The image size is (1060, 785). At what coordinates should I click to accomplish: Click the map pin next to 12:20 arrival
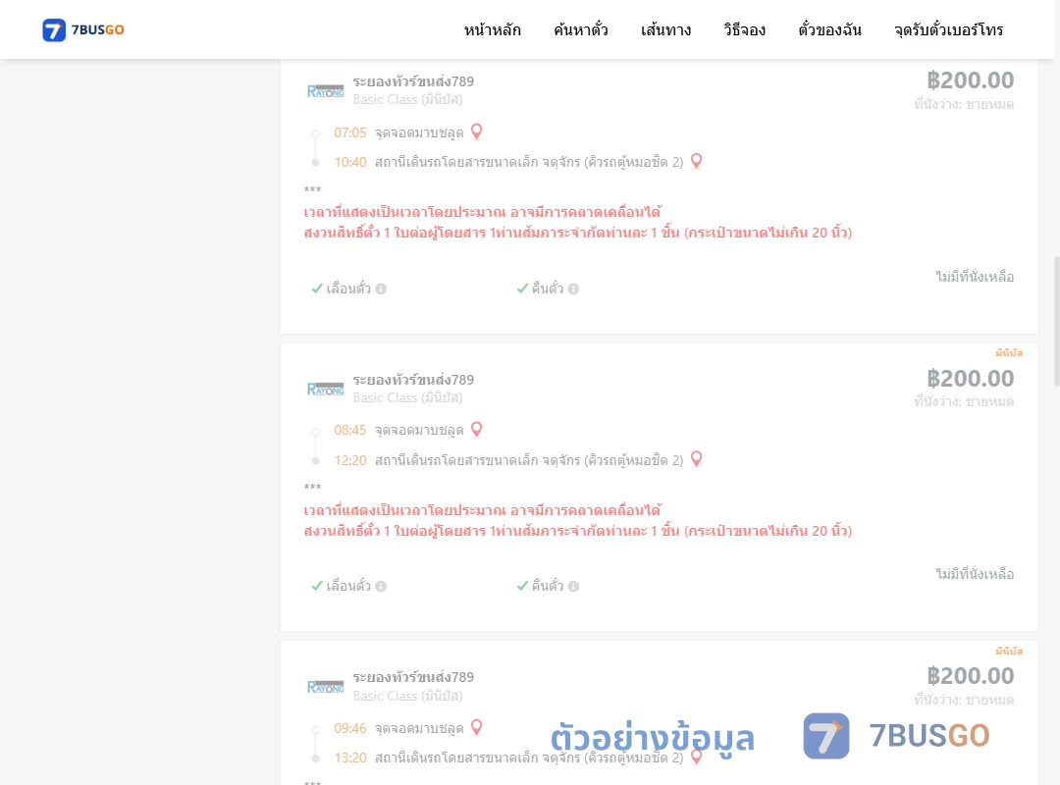(x=696, y=459)
